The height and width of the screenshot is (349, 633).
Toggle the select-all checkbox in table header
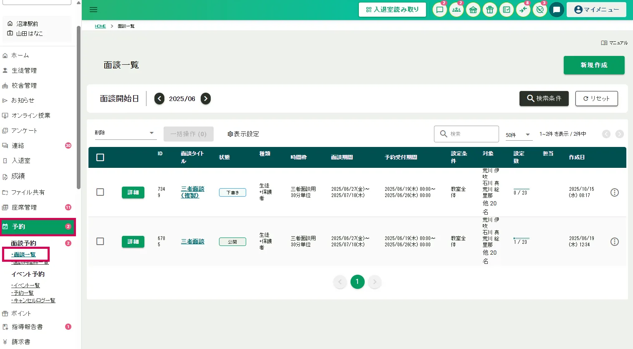point(100,157)
